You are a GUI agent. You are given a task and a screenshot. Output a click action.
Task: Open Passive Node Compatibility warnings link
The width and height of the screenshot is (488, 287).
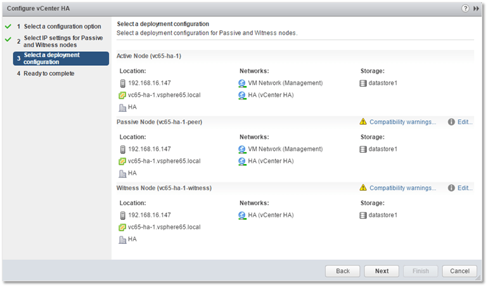402,122
